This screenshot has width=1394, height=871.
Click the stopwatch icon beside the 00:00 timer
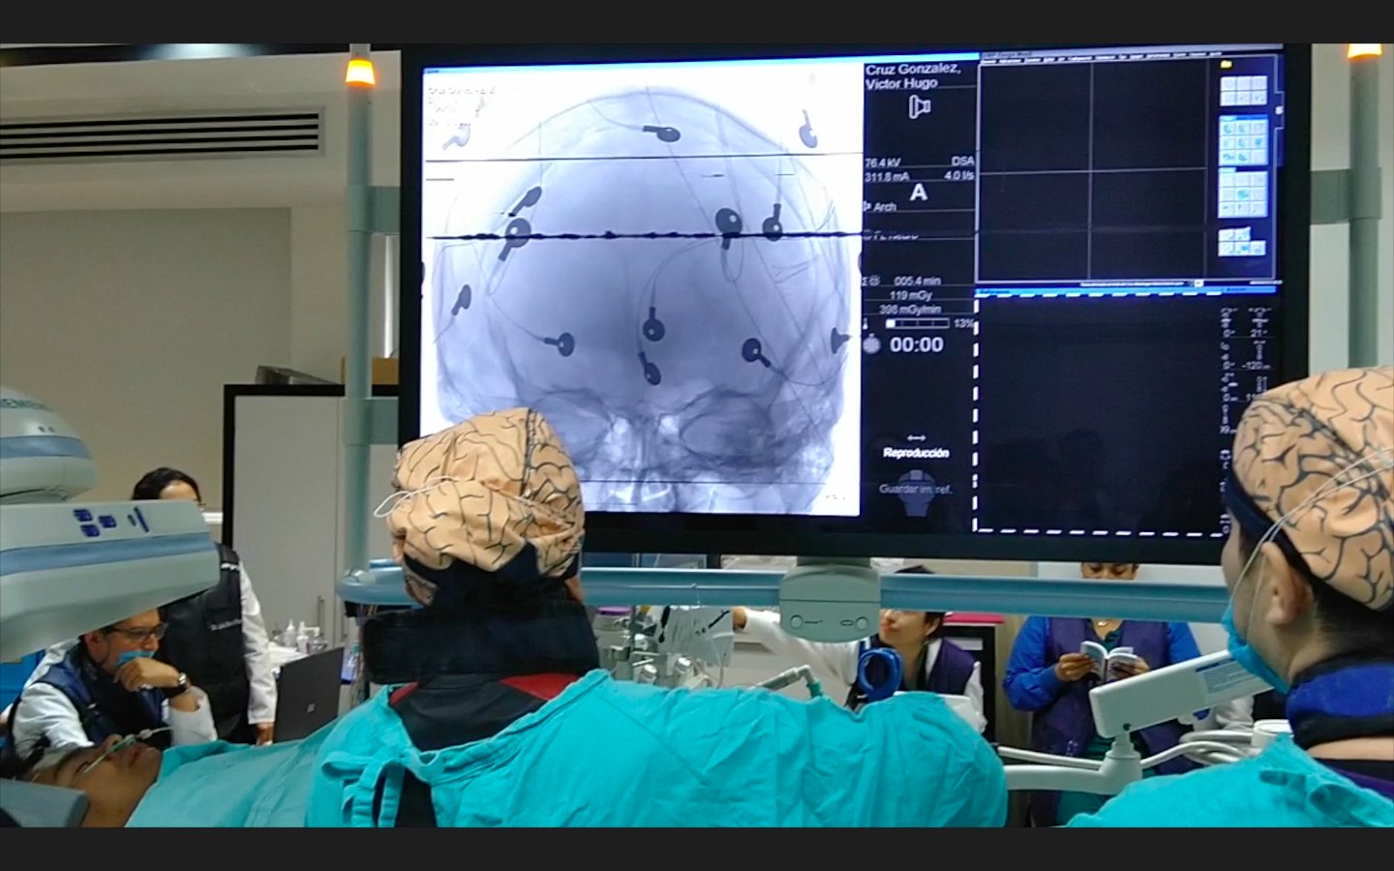coord(871,344)
